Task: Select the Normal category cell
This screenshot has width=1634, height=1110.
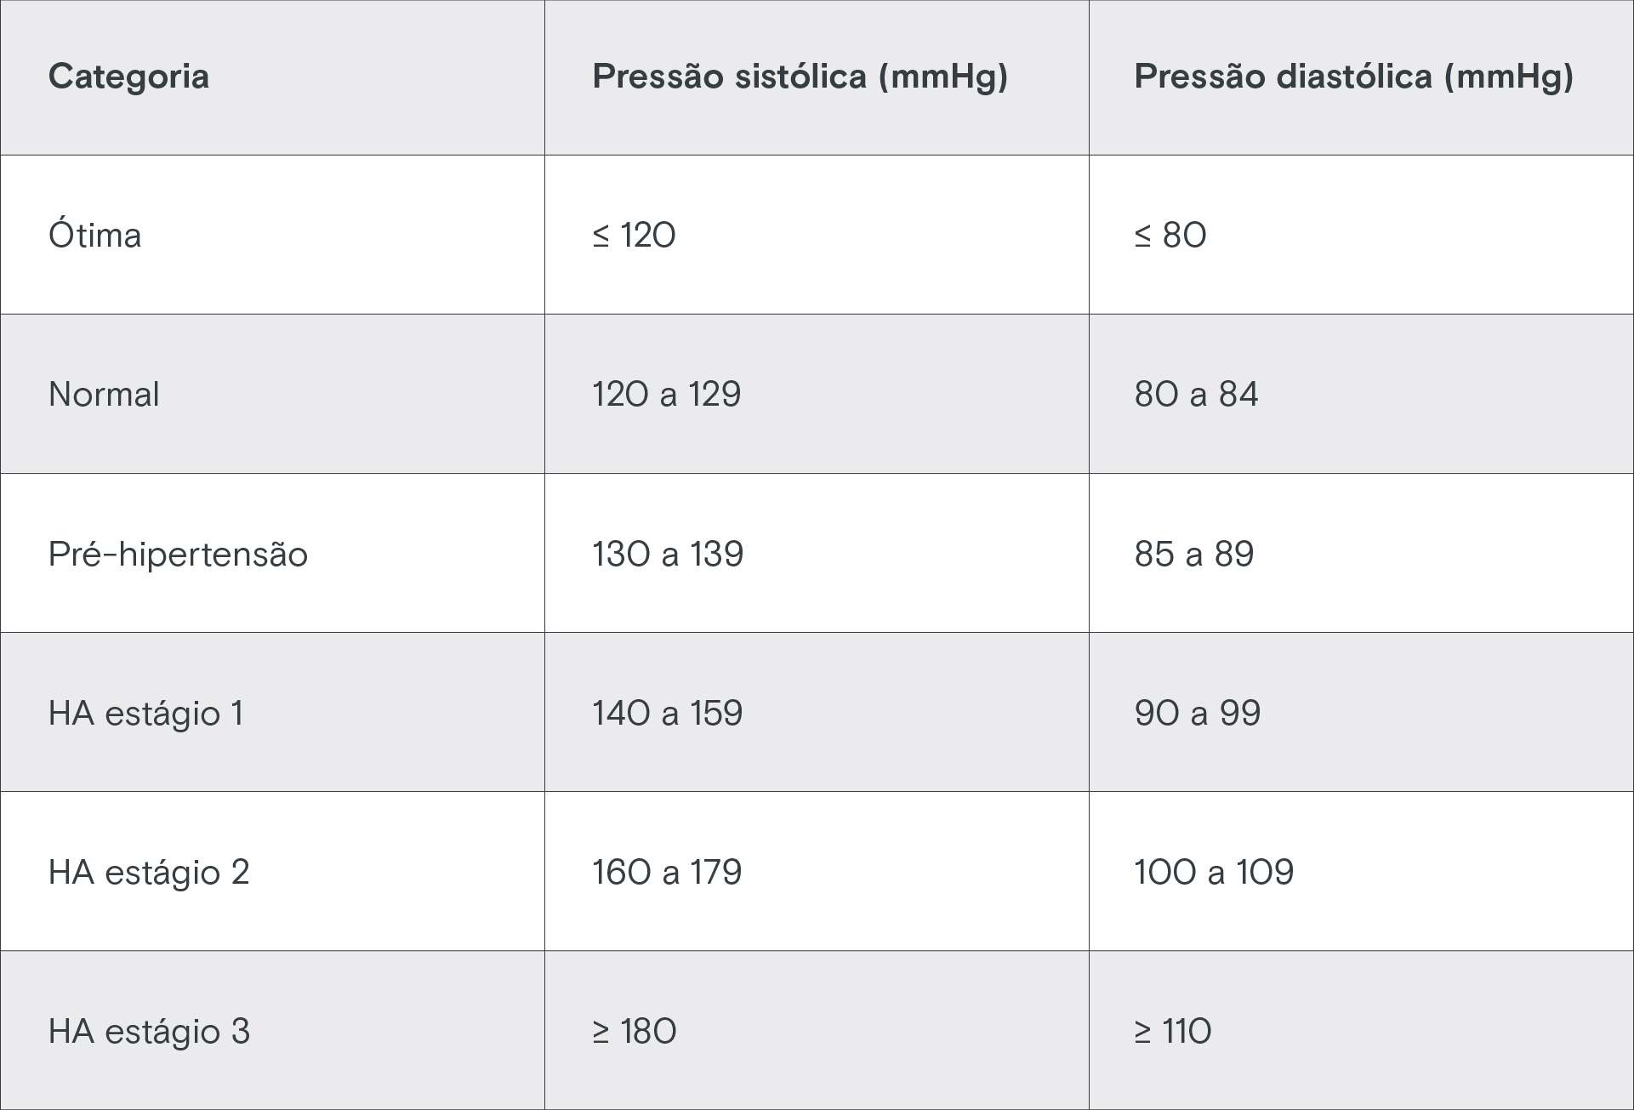Action: click(x=104, y=394)
